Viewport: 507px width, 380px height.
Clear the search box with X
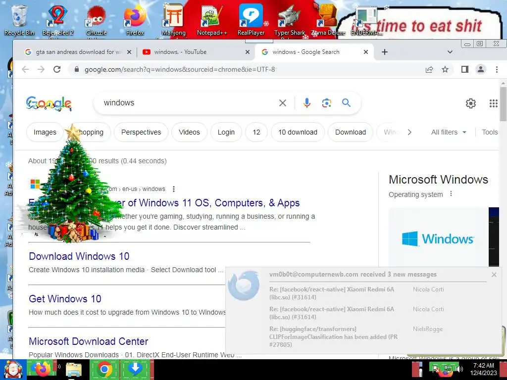point(283,103)
